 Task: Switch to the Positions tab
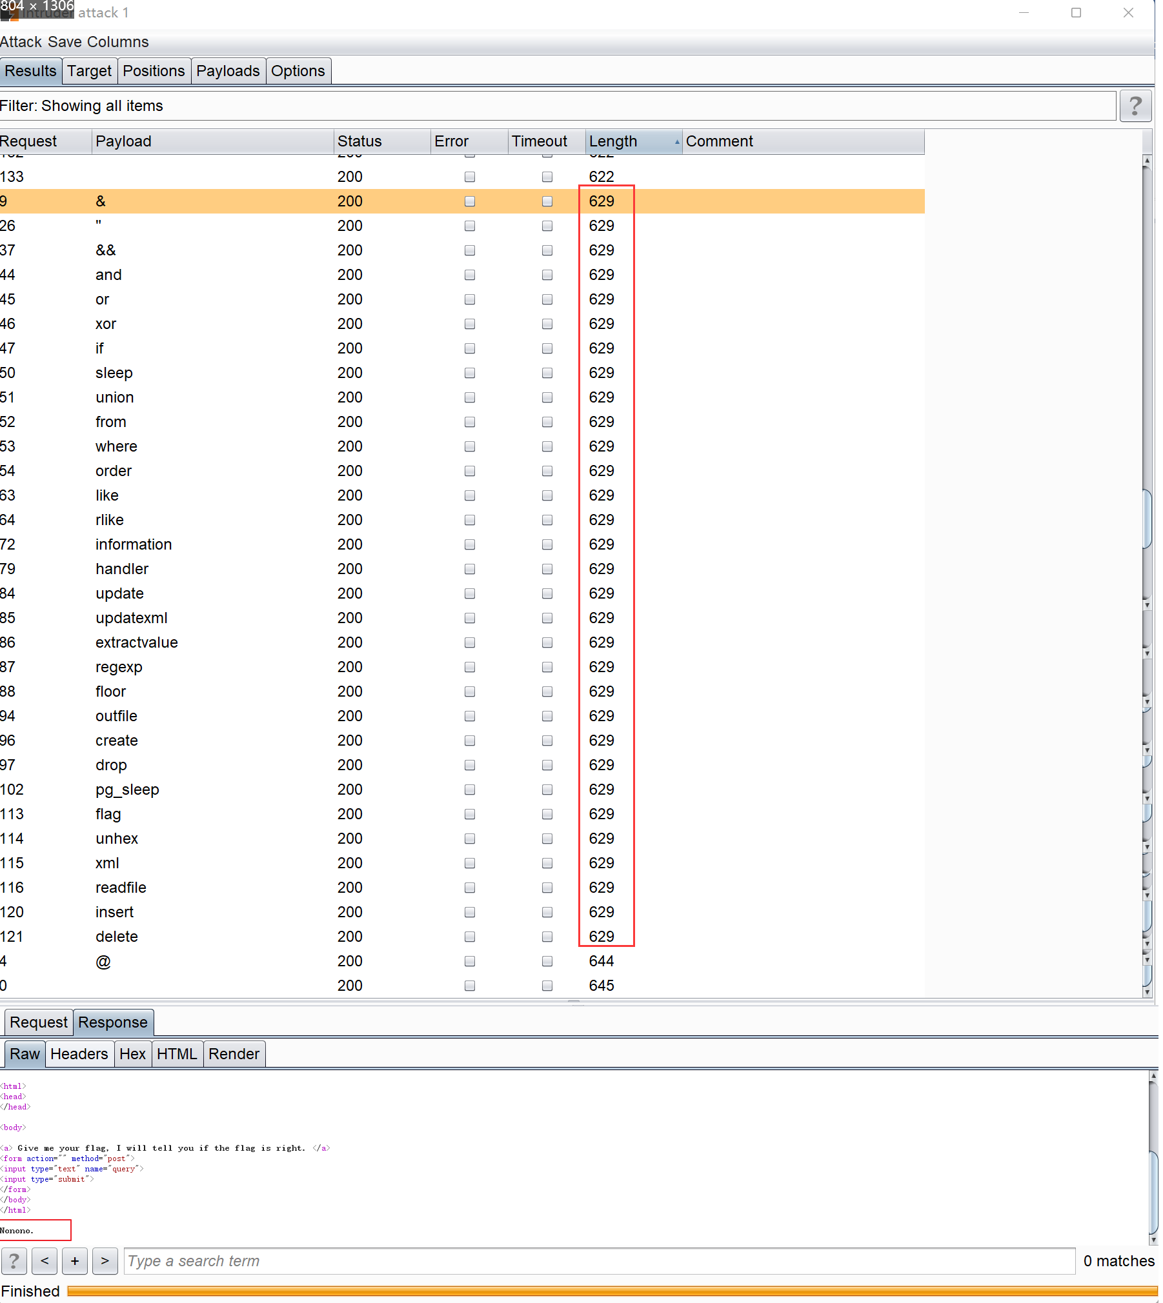pos(154,71)
